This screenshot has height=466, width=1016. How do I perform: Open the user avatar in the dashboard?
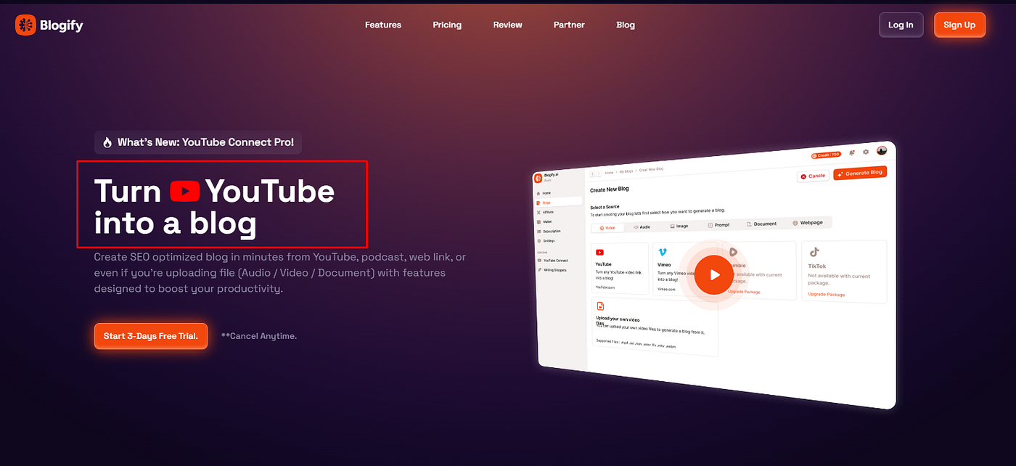[x=882, y=151]
